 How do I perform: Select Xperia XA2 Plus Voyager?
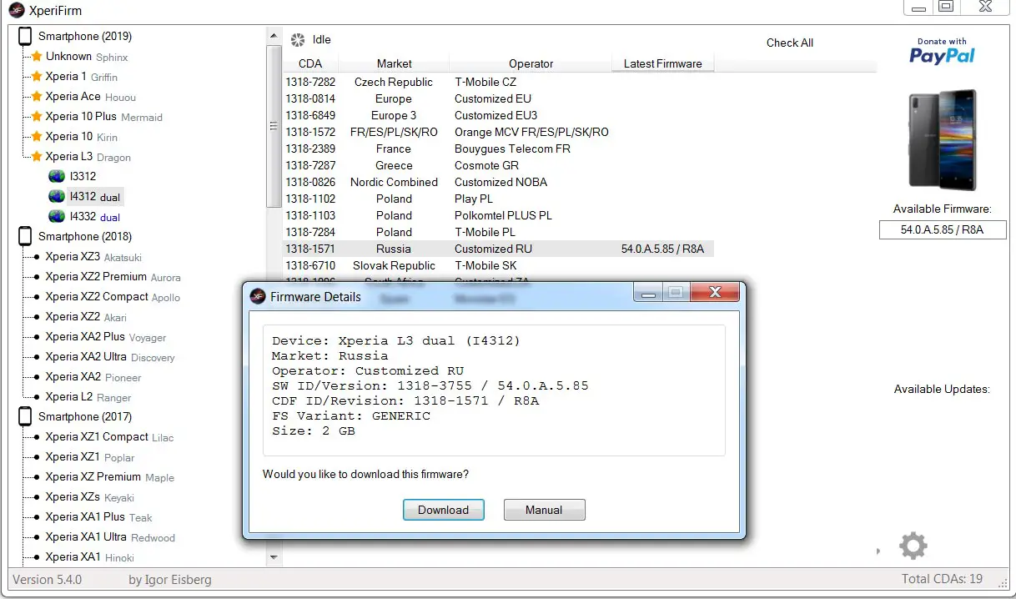tap(106, 336)
